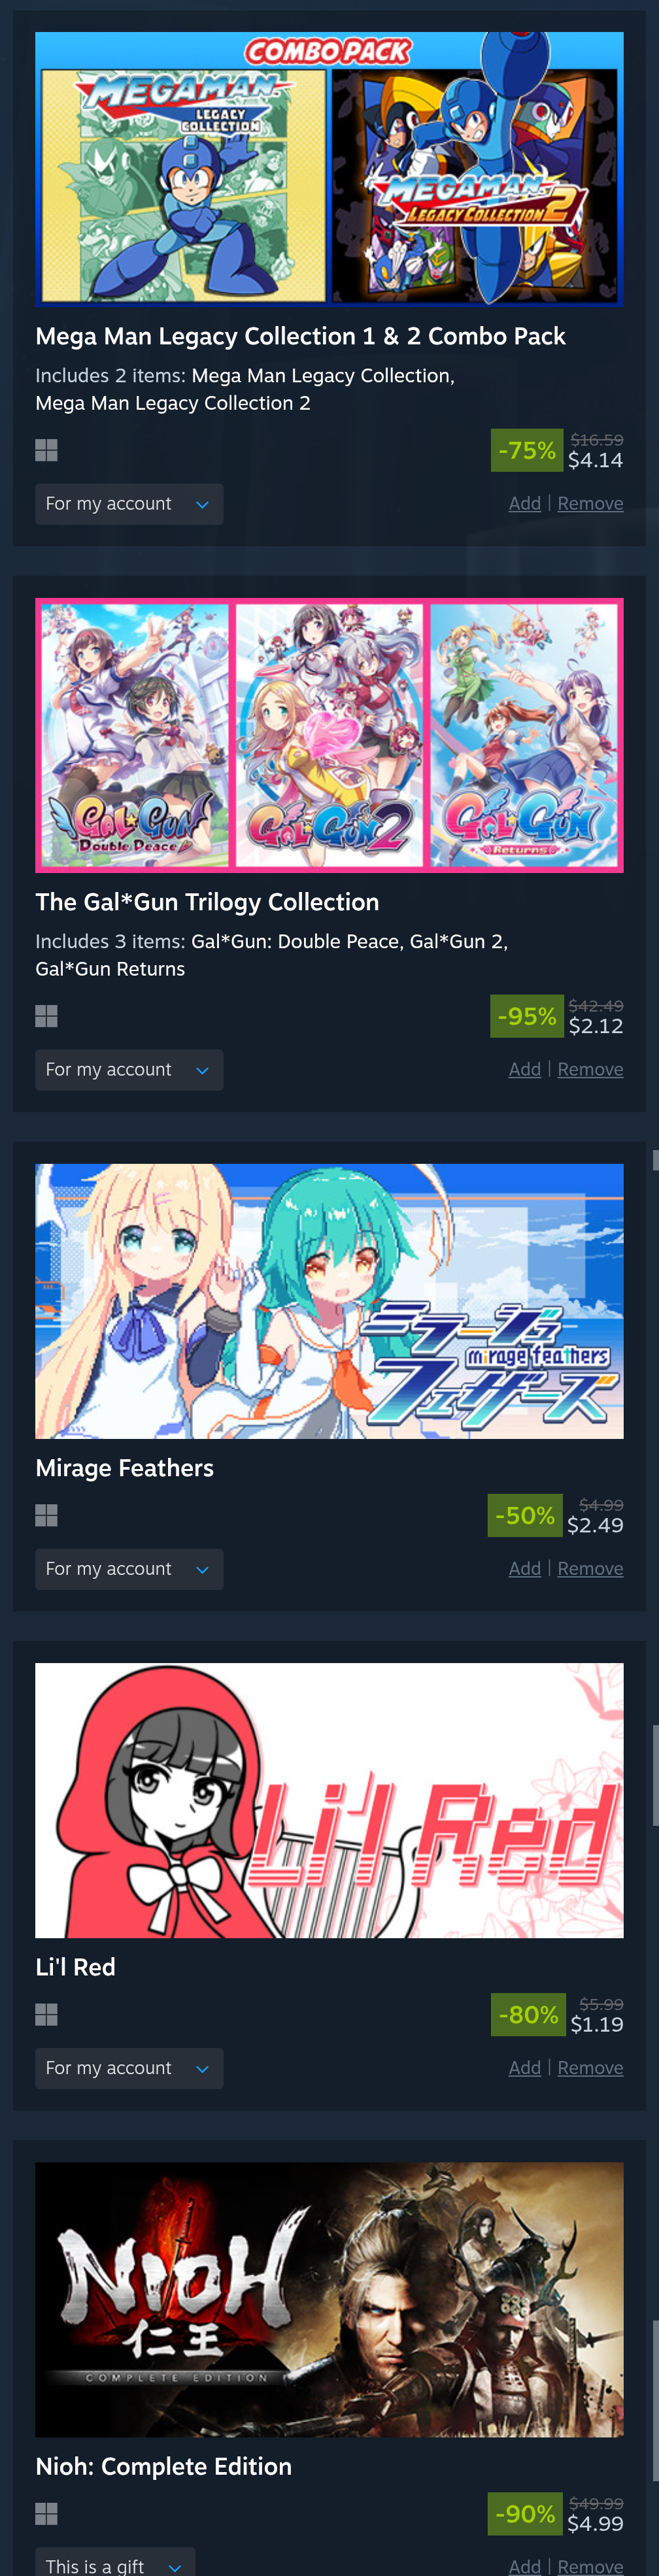Remove Nioh: Complete Edition from cart

[x=590, y=2566]
